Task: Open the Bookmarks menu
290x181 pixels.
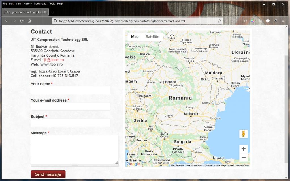Action: coord(40,4)
